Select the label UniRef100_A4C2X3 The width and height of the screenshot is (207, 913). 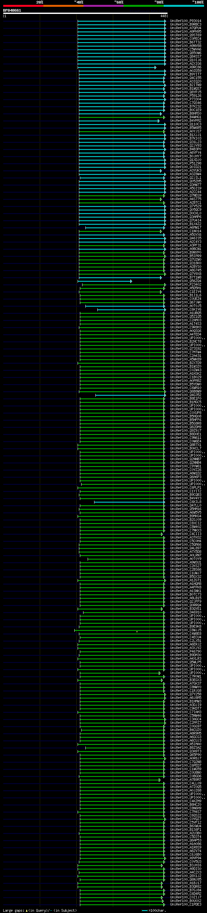click(186, 872)
